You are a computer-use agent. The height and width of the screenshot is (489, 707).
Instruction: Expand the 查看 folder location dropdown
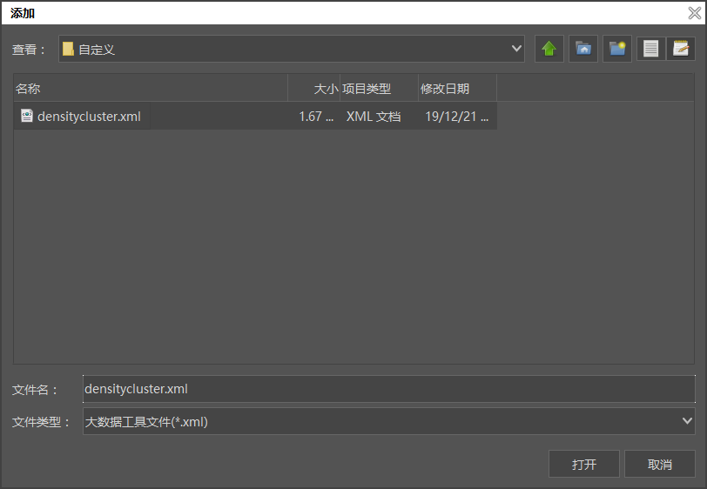tap(516, 50)
